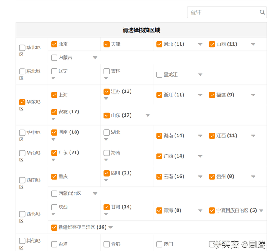This screenshot has height=251, width=268.
Task: Click the search magnifier icon
Action: click(262, 12)
